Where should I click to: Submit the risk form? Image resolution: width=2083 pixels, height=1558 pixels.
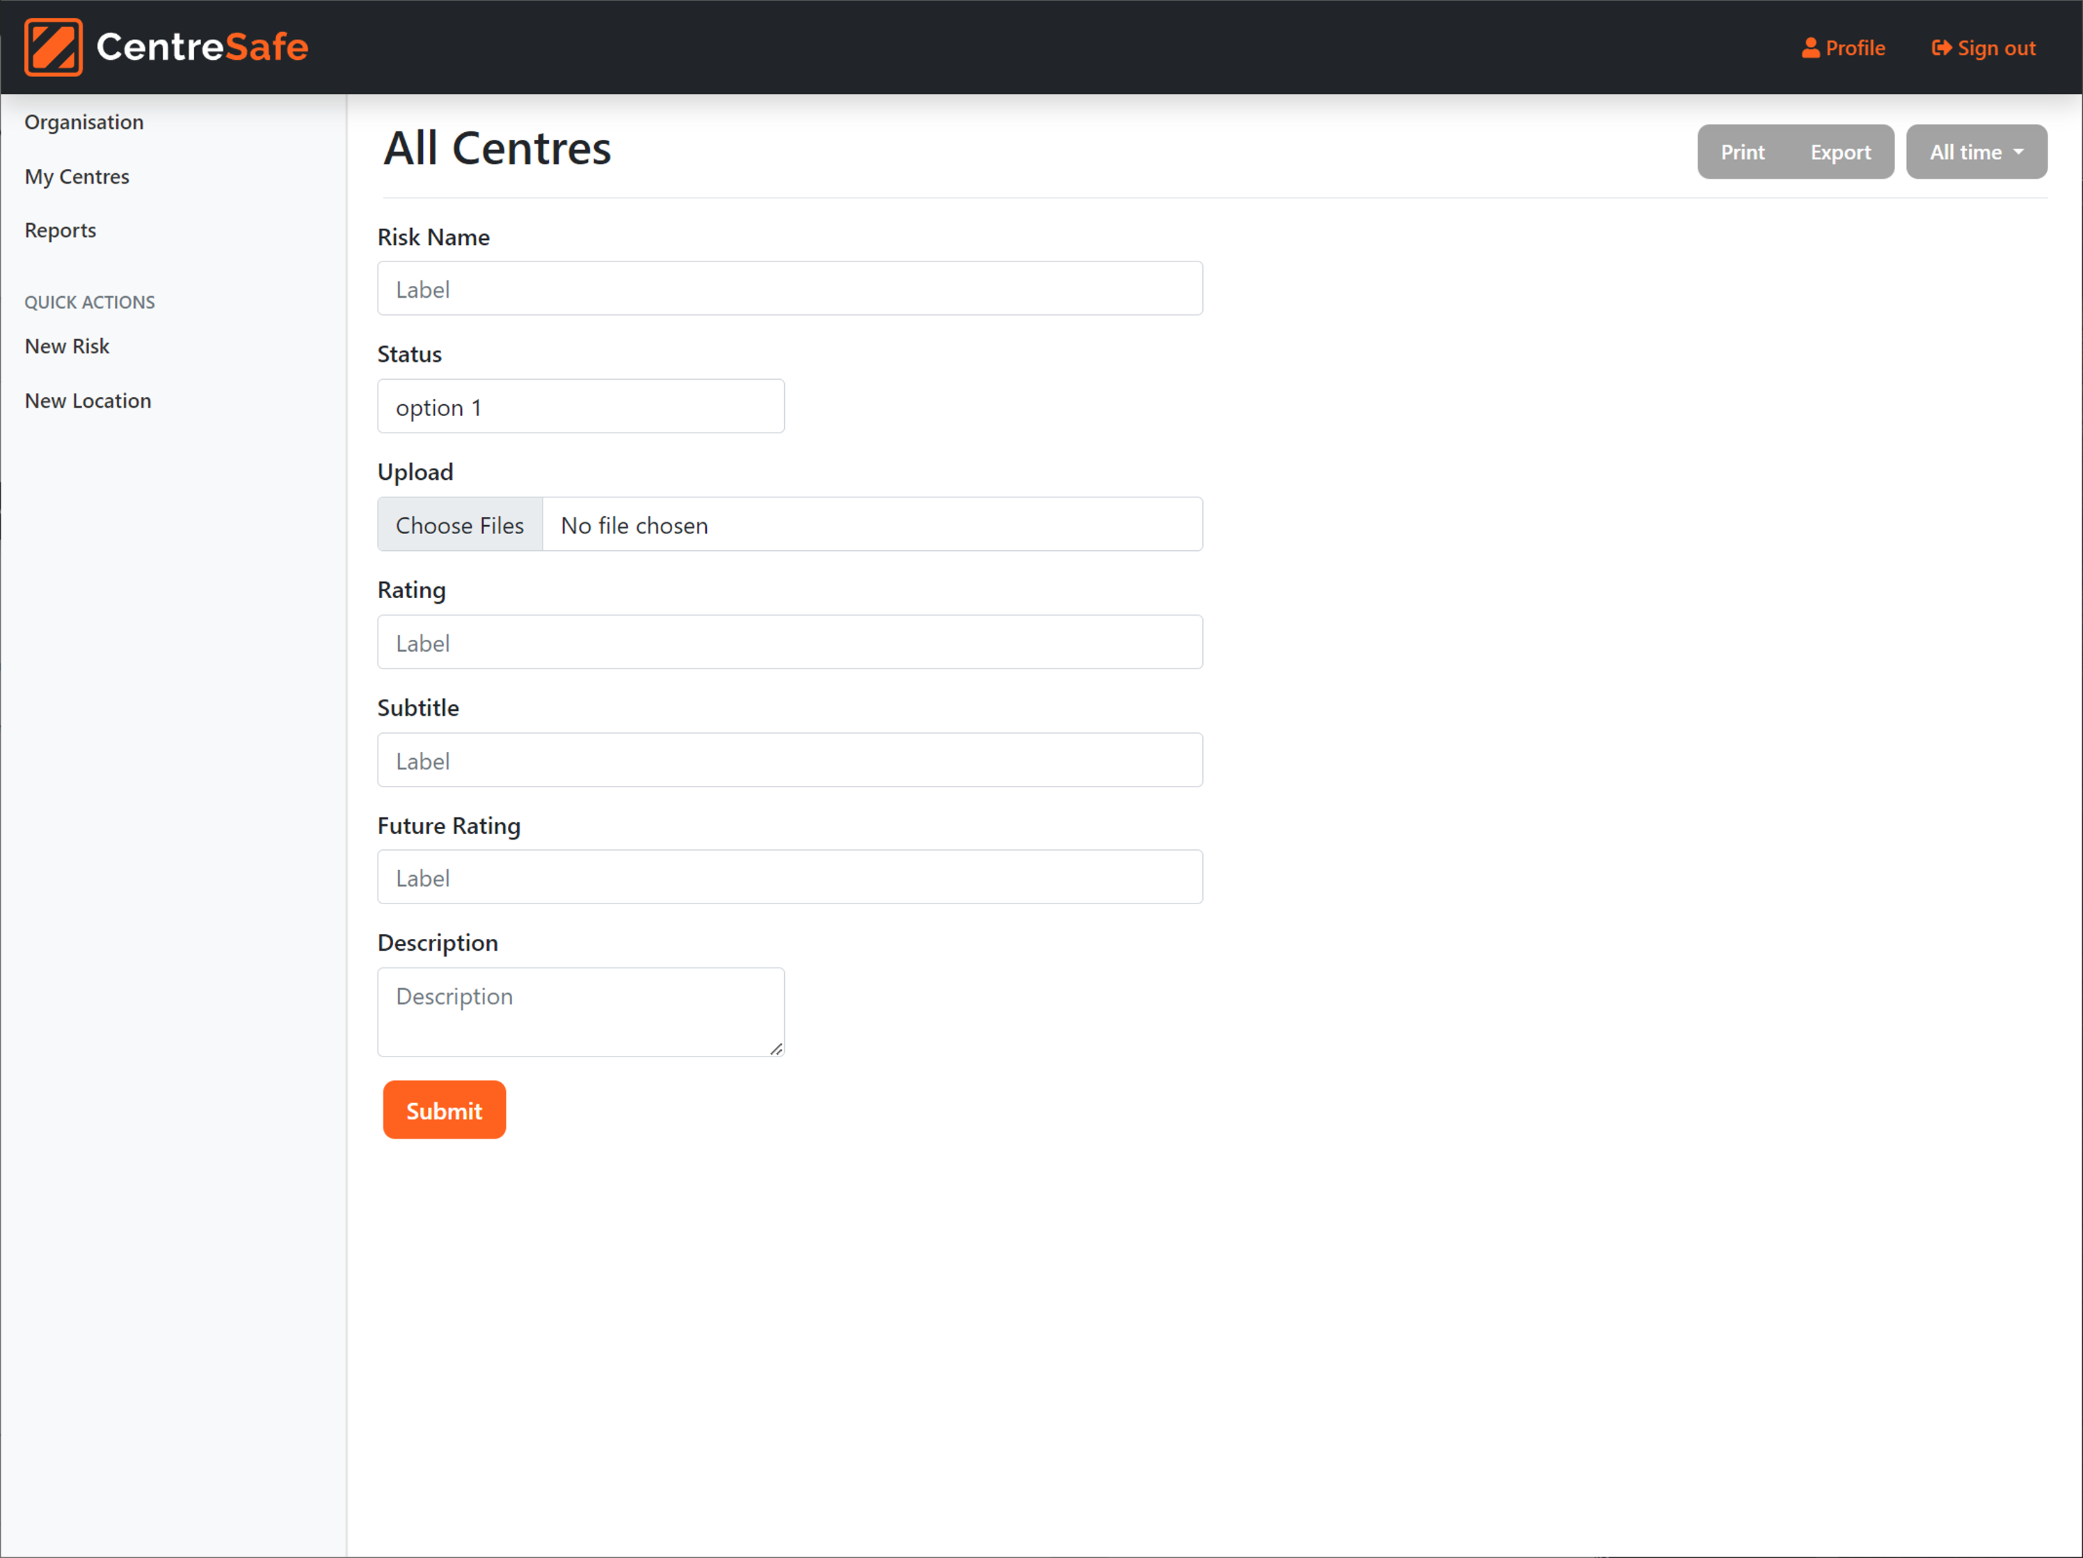click(444, 1110)
